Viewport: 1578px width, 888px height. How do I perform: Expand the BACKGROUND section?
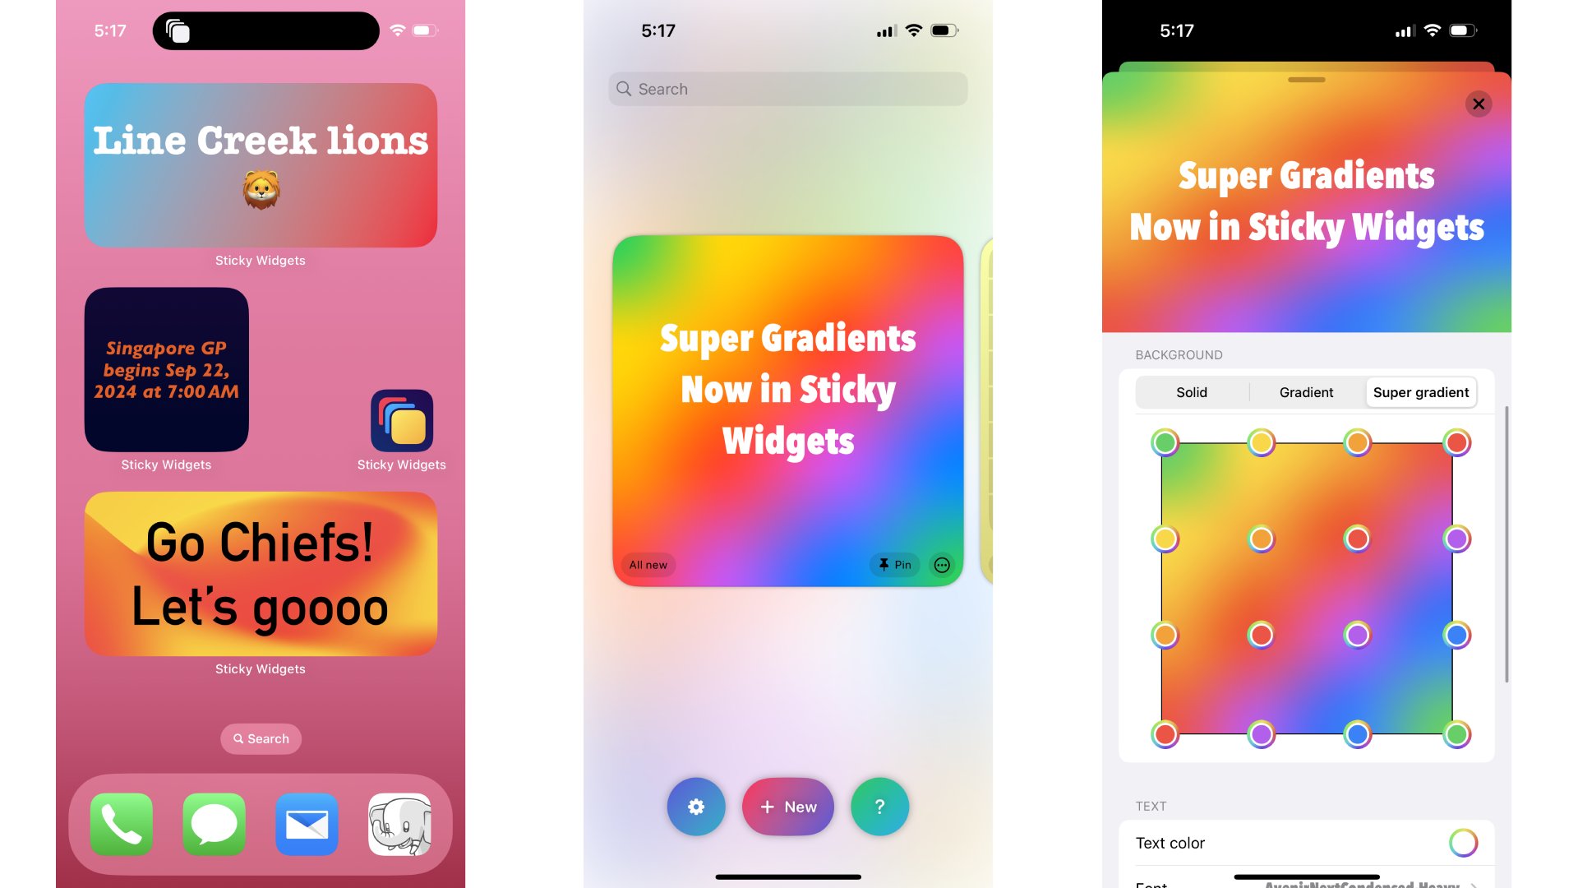(1179, 354)
